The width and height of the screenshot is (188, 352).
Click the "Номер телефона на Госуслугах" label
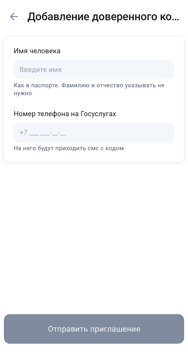65,114
